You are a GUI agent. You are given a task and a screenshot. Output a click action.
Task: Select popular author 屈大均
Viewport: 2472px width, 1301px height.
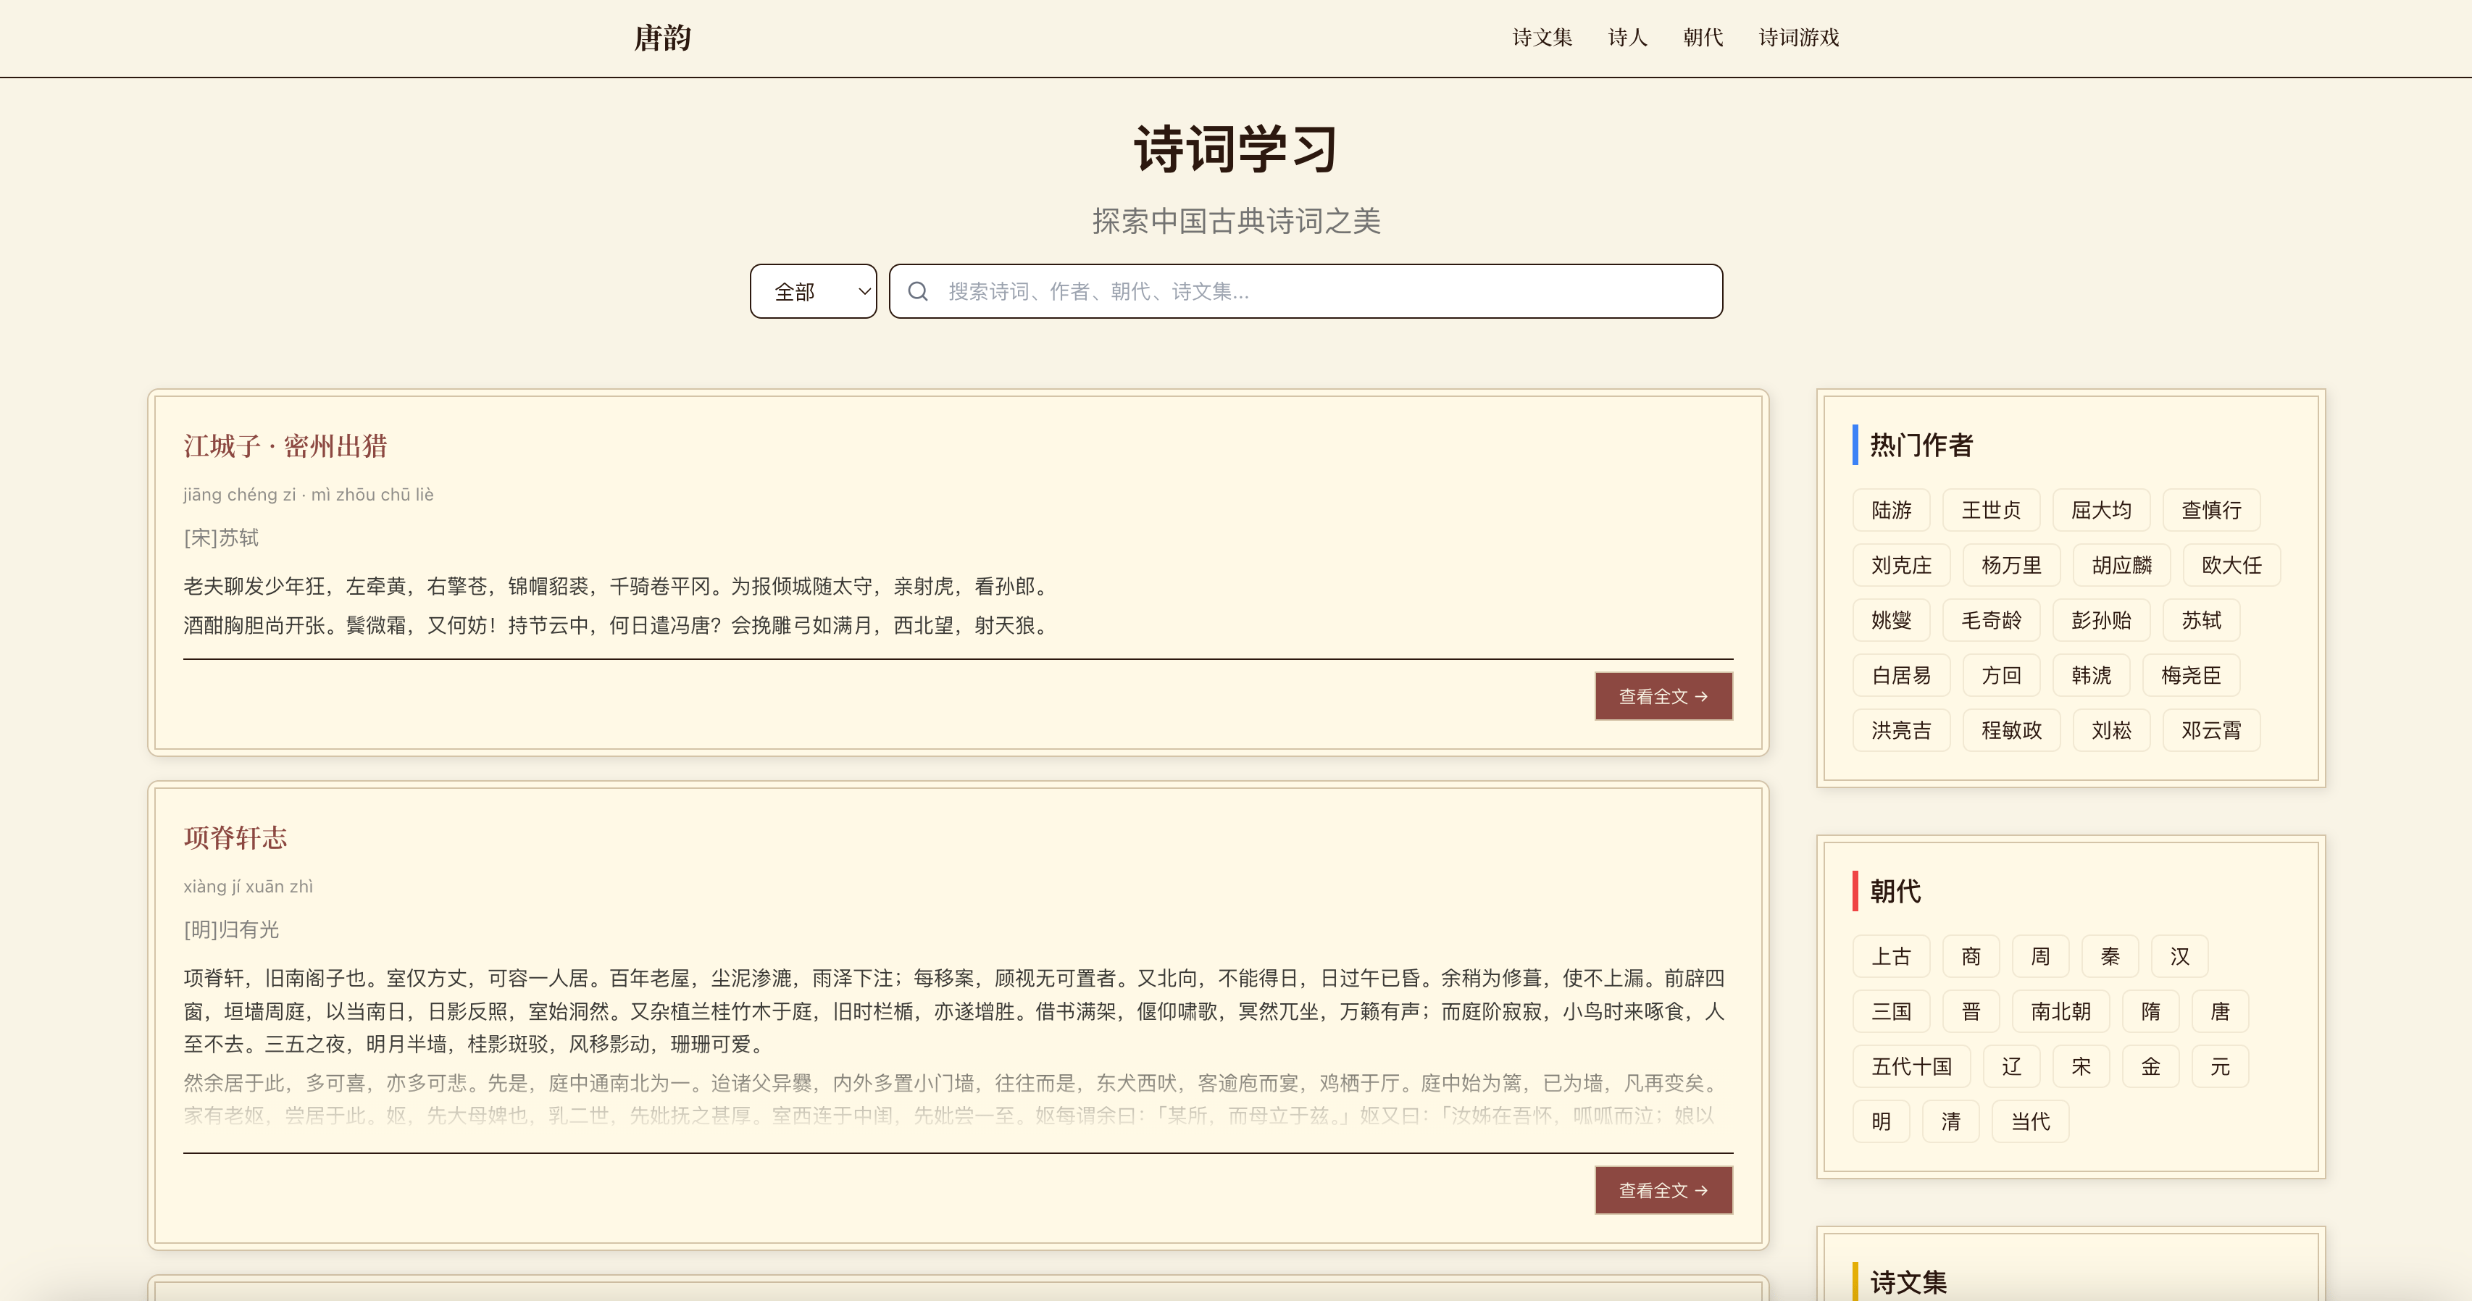click(2102, 511)
